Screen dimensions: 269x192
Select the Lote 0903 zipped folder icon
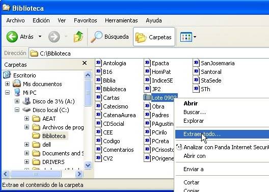tap(147, 98)
